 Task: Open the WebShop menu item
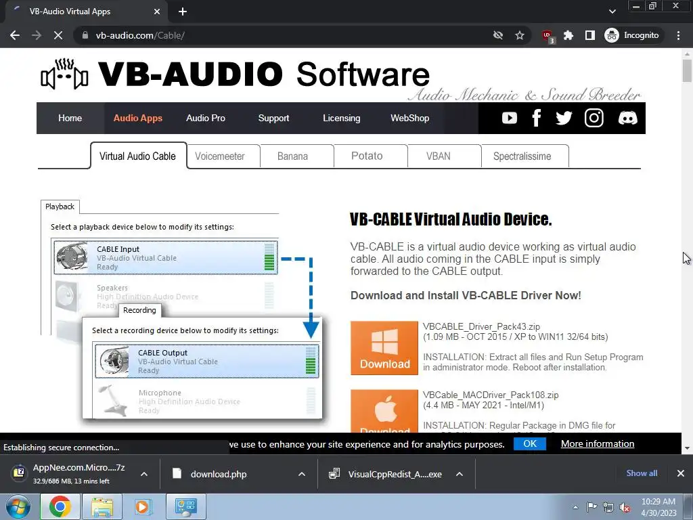click(x=409, y=118)
